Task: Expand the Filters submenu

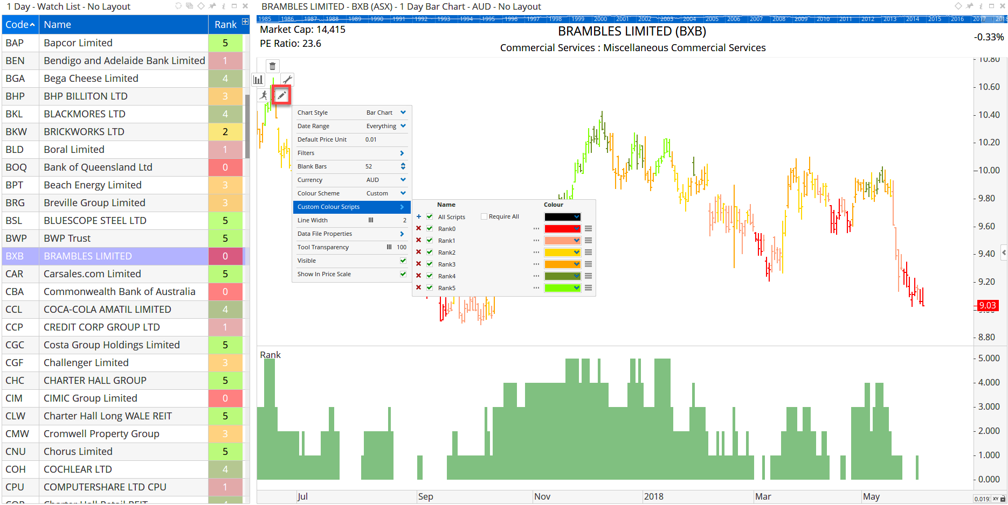Action: 401,153
